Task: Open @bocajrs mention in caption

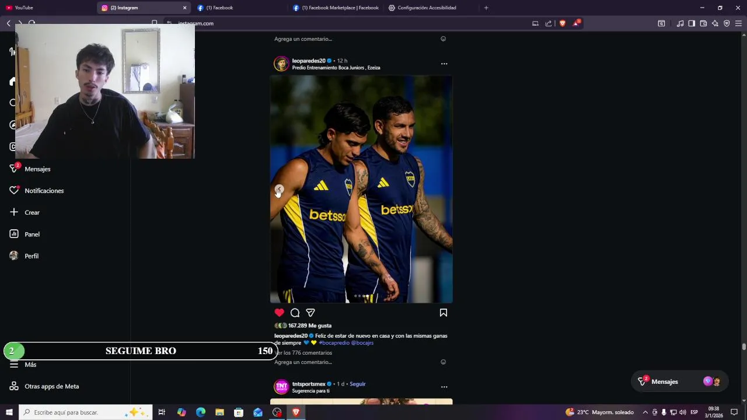Action: click(x=362, y=343)
